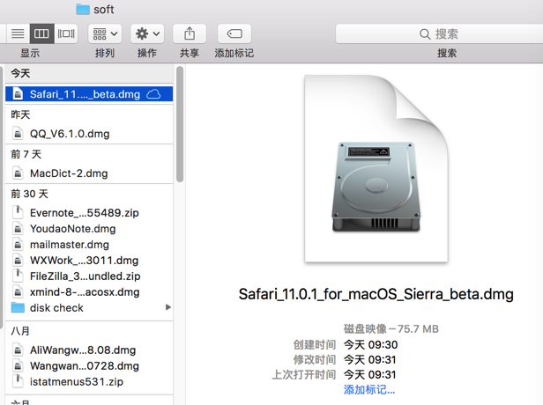Switch to Cover Flow view
Screen dimensions: 543x405
[x=66, y=33]
